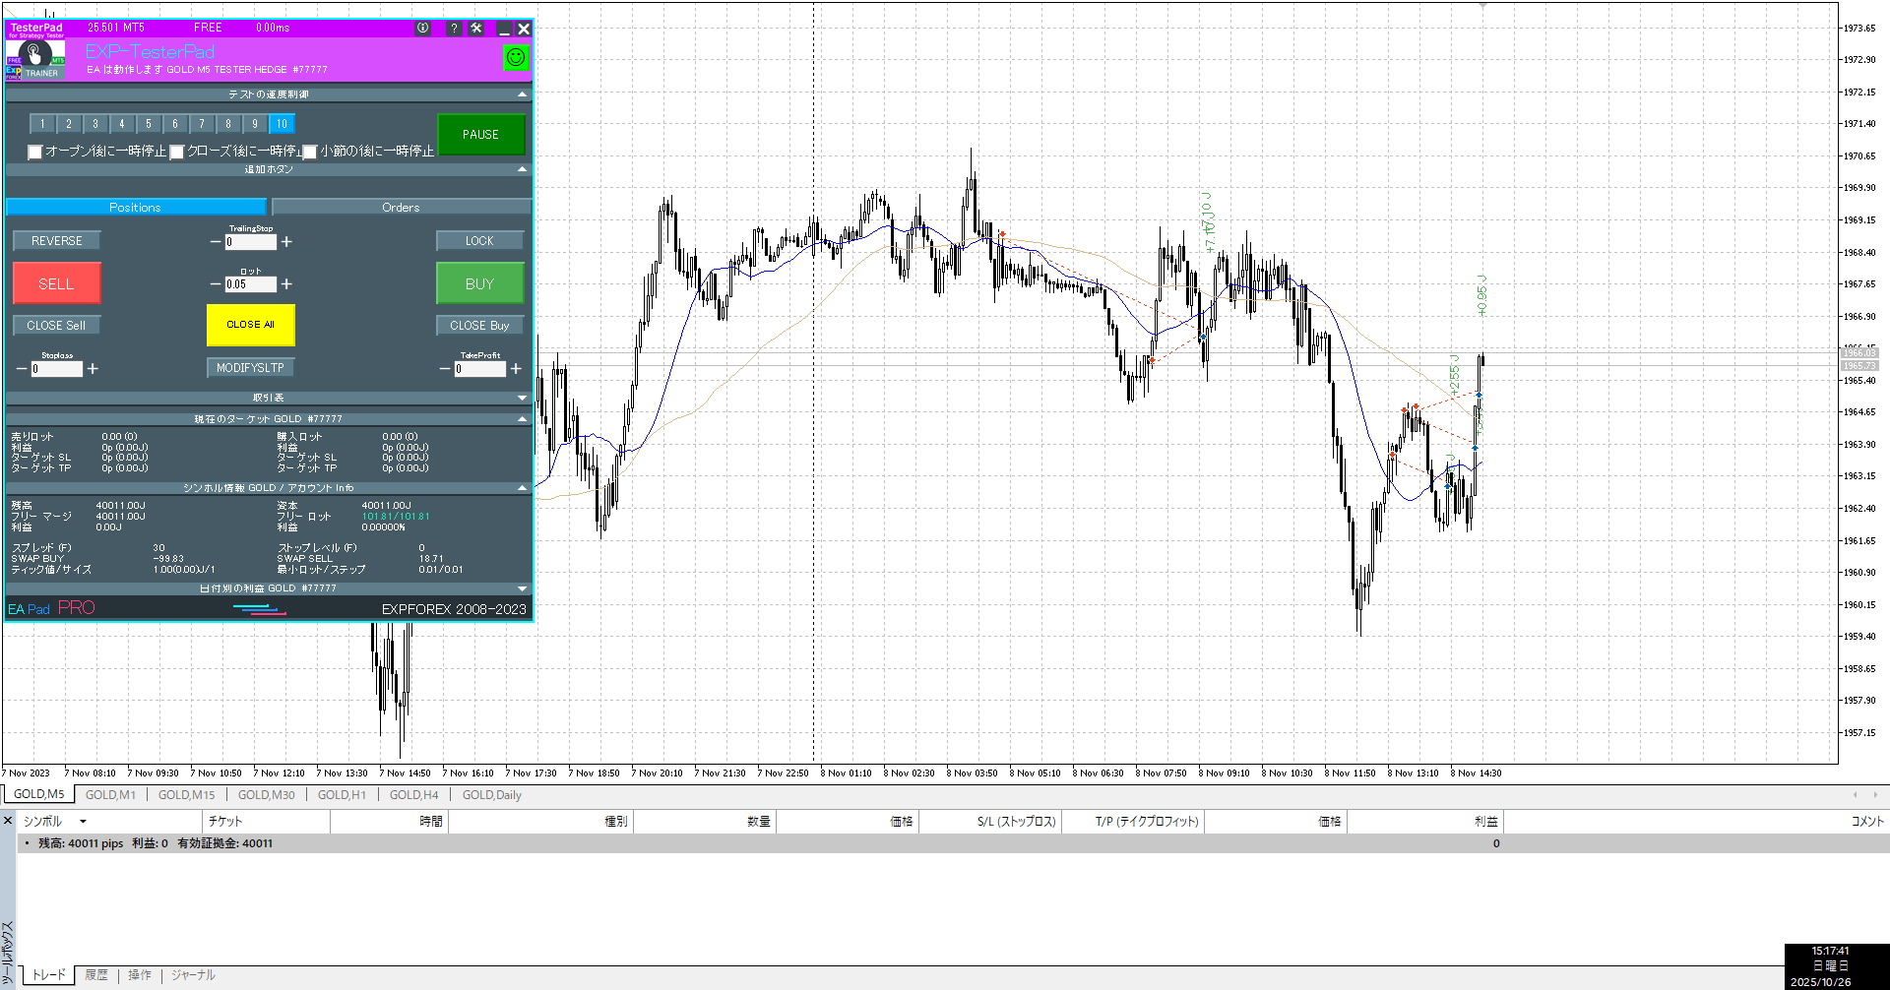Set test speed to level 5

click(x=149, y=124)
